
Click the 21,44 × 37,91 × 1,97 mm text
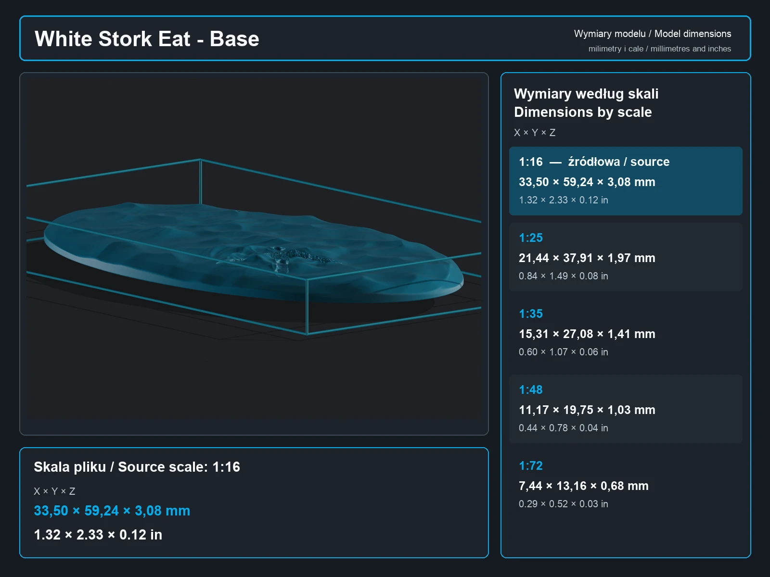click(x=587, y=258)
